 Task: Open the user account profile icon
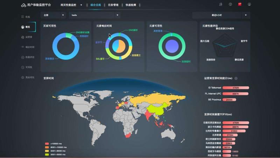coord(249,5)
